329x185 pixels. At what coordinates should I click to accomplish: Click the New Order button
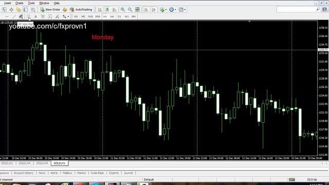pos(50,10)
